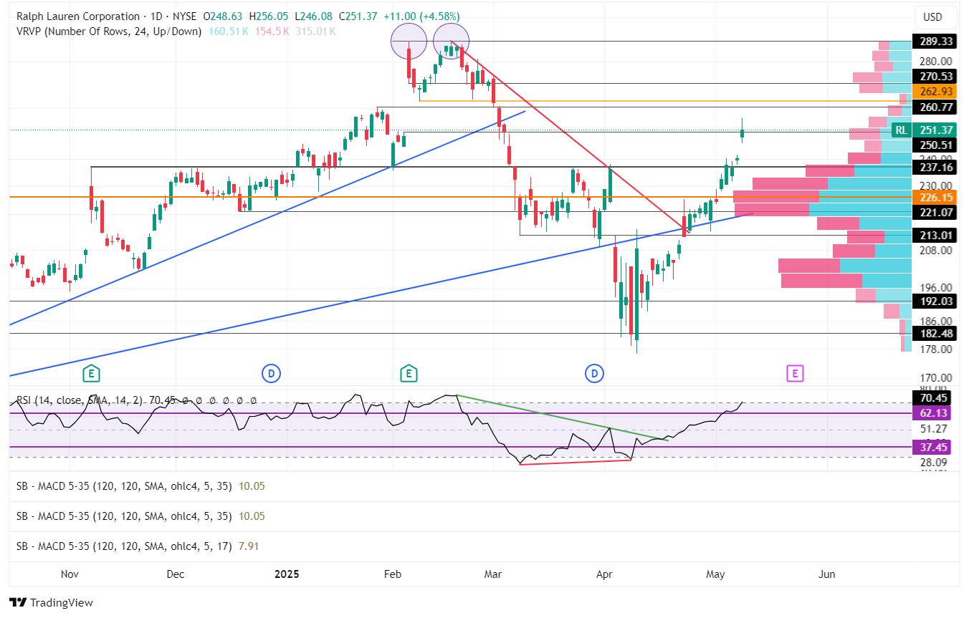Click the 28.09 RSI axis value
The height and width of the screenshot is (618, 969).
click(x=934, y=463)
